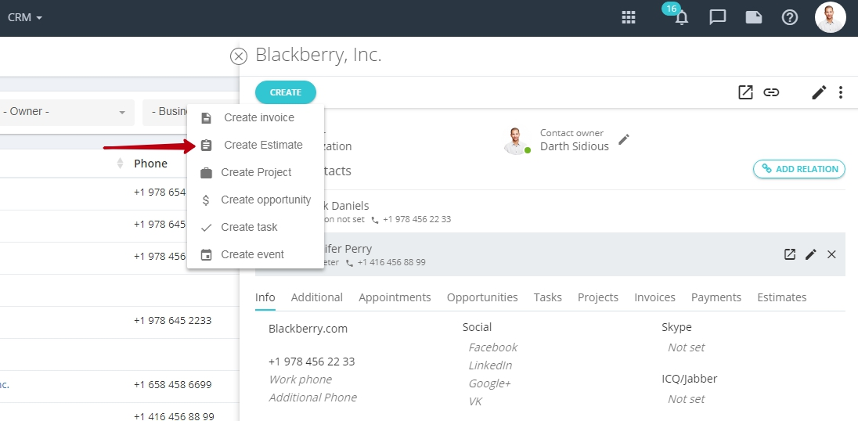Click the LinkedIn social field

490,365
